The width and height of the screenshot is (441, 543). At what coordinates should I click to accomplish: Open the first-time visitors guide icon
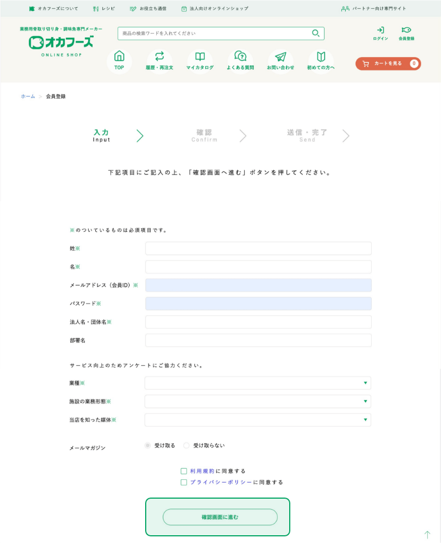[321, 57]
